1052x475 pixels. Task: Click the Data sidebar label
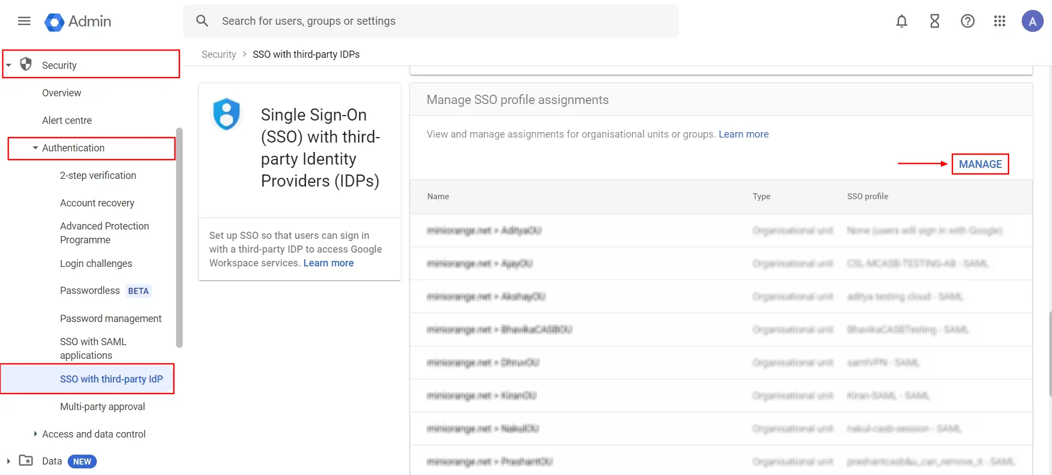click(52, 461)
